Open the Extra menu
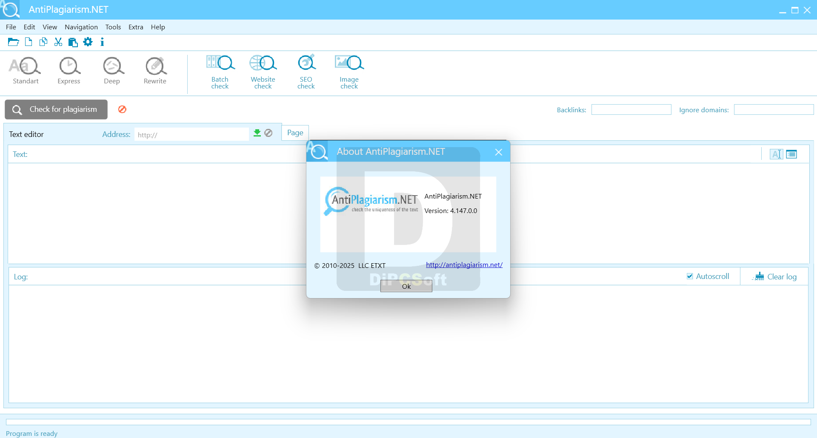The image size is (817, 438). pos(136,27)
